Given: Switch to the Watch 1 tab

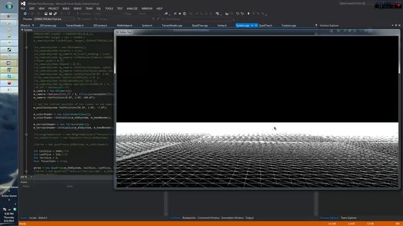Looking at the screenshot, I should pyautogui.click(x=43, y=218).
